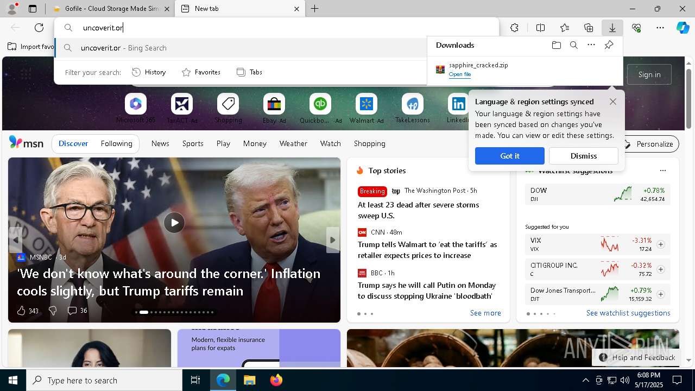This screenshot has width=695, height=391.
Task: Select uncoverit.or Bing Search suggestion
Action: 241,48
